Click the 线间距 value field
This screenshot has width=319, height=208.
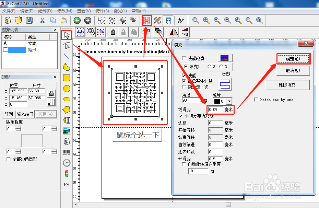[215, 109]
